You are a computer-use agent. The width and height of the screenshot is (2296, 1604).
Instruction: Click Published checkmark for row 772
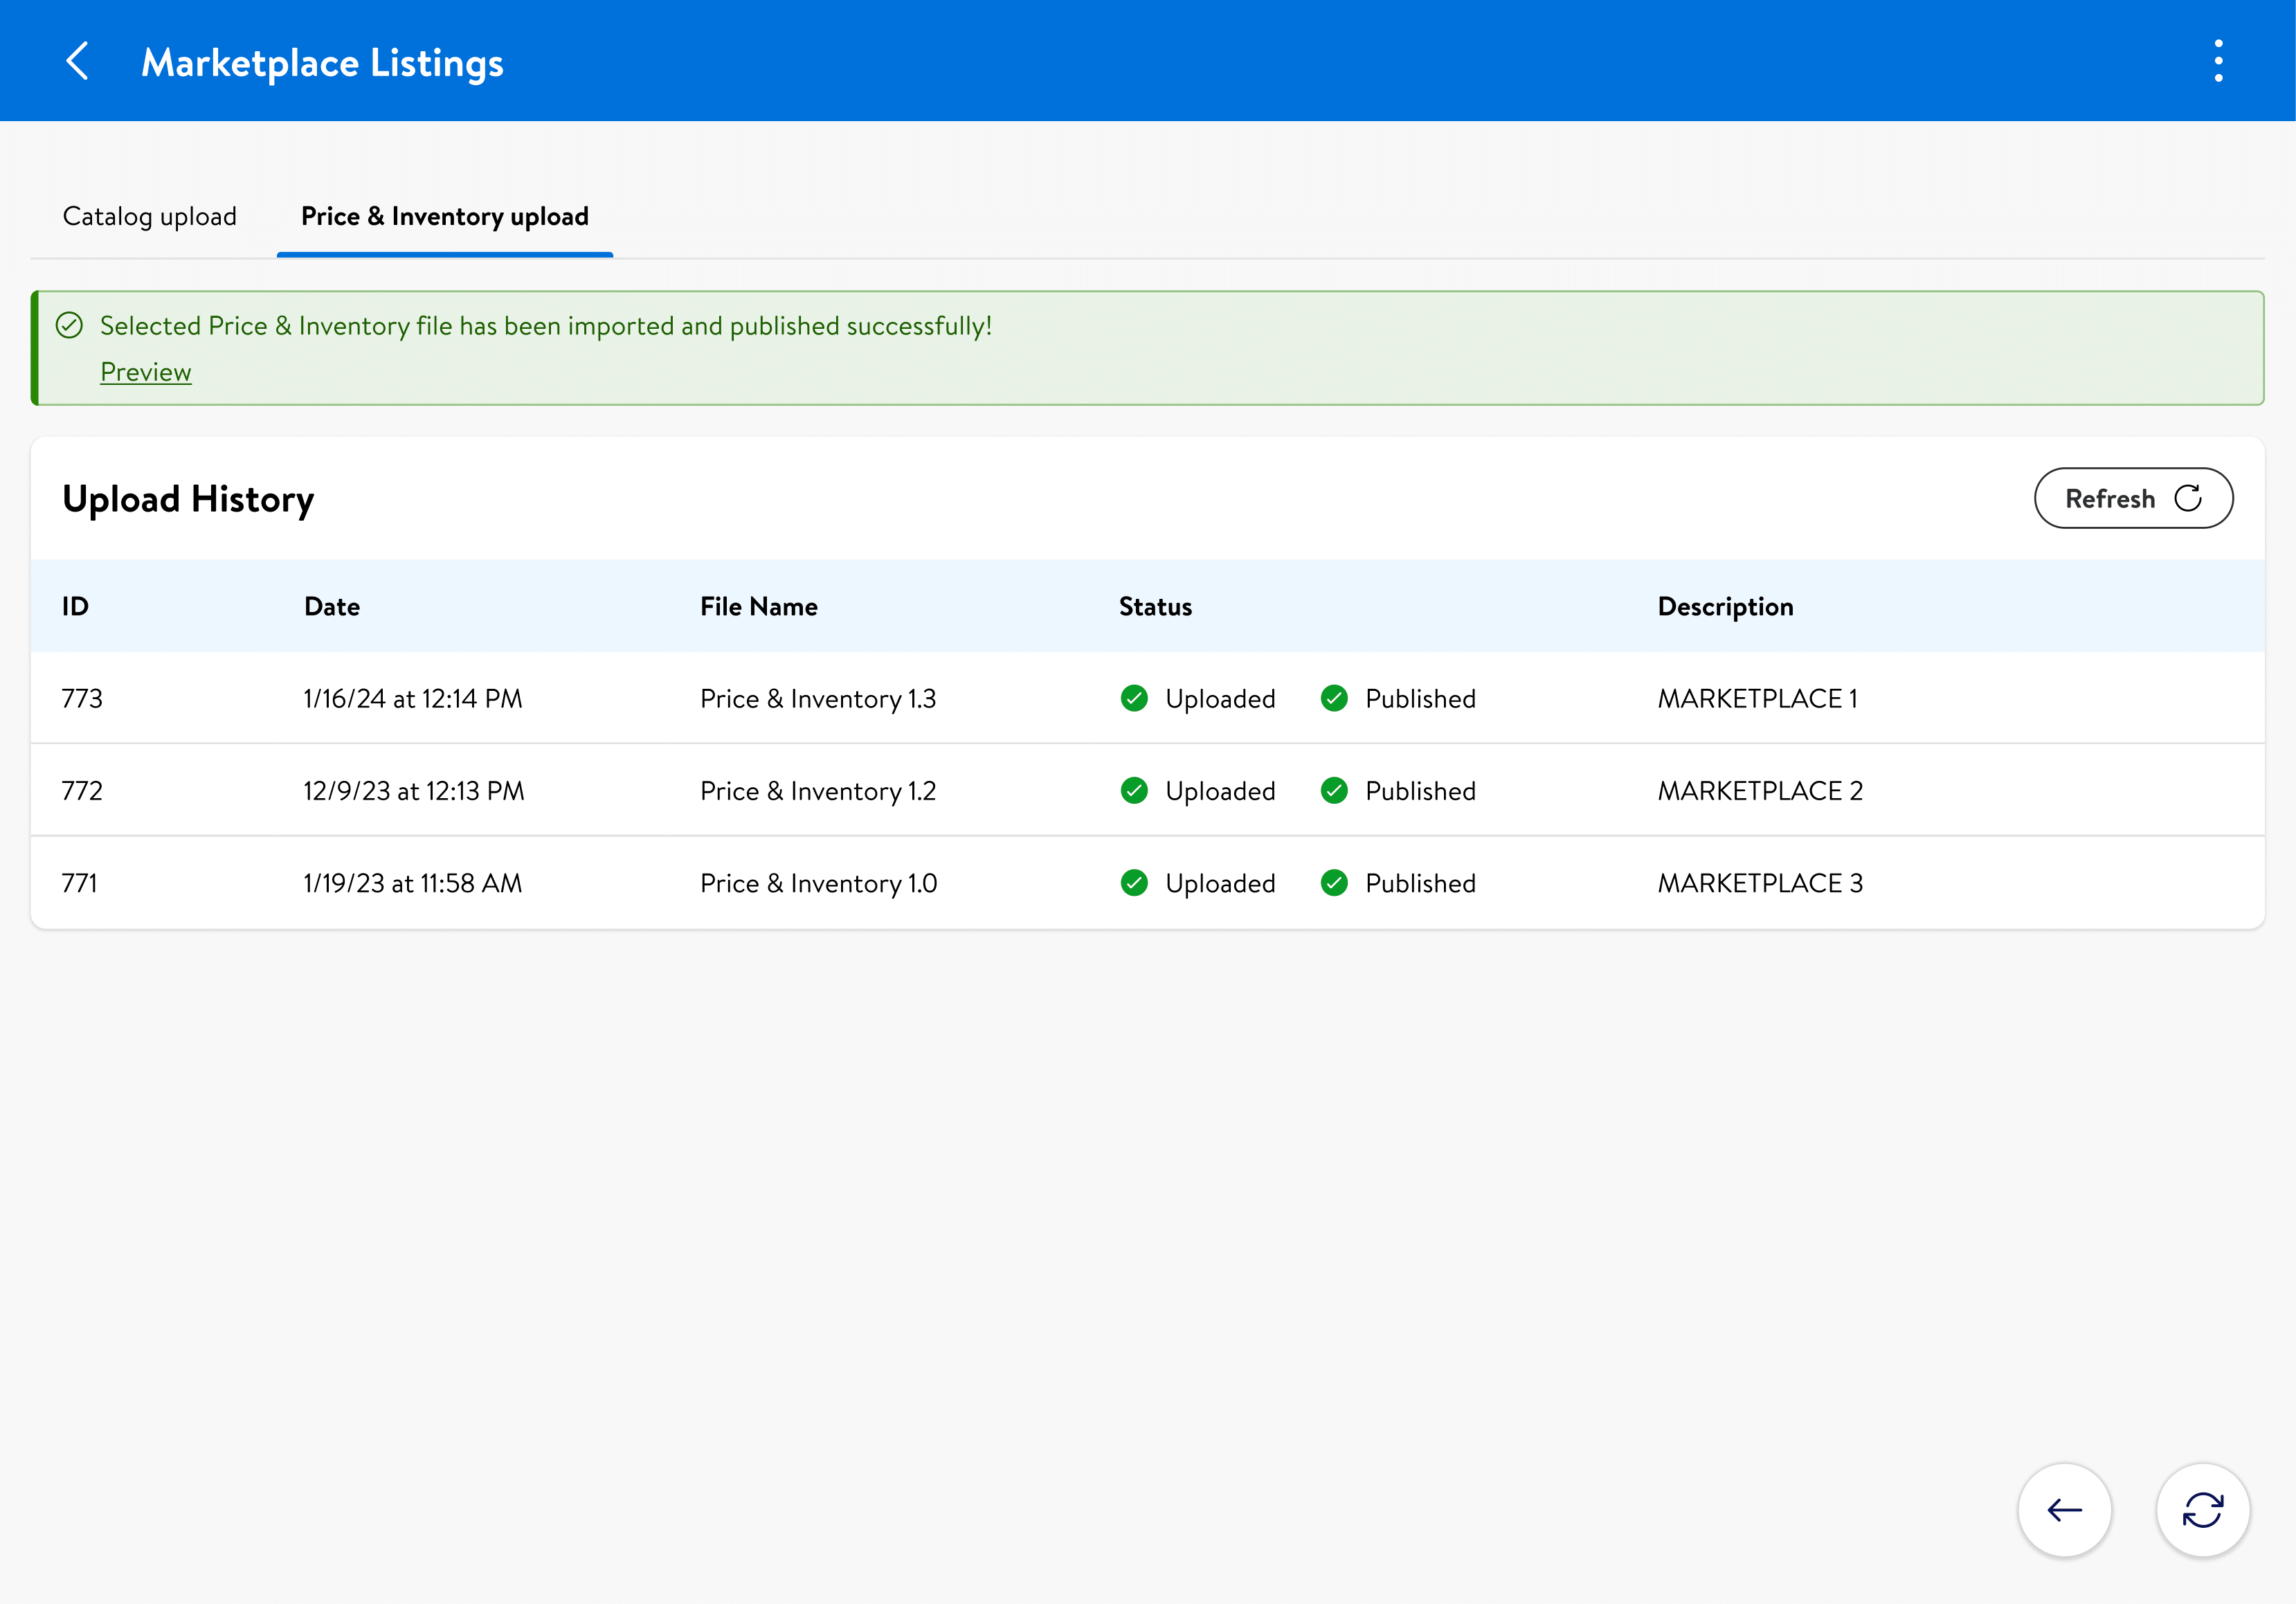coord(1334,791)
